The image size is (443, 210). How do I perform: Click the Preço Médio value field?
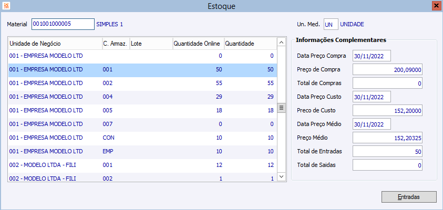(x=388, y=138)
